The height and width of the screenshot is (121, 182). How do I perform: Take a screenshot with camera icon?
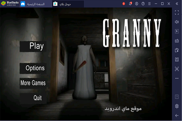point(177,69)
